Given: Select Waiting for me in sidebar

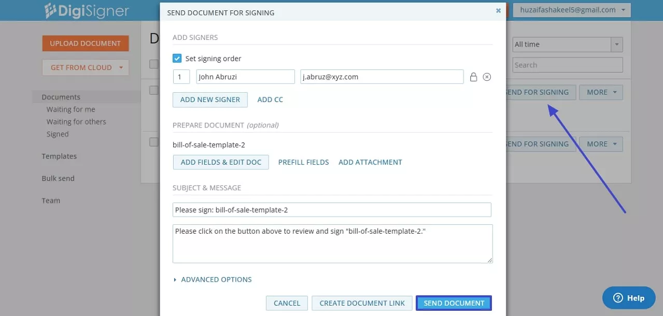Looking at the screenshot, I should tap(71, 109).
